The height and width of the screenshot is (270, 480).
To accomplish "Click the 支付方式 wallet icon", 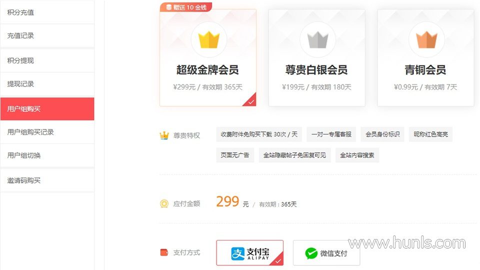I will [x=164, y=252].
